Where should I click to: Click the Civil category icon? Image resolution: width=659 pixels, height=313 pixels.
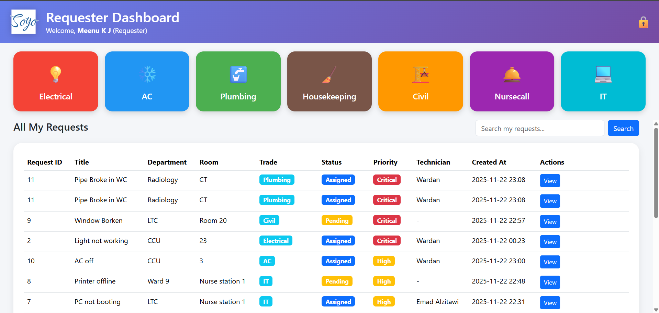point(420,75)
